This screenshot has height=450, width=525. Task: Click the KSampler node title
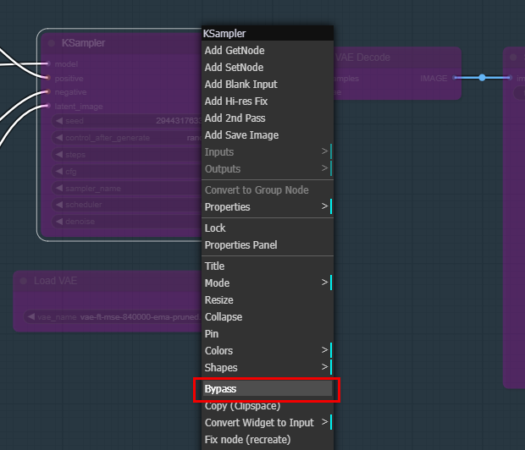[83, 43]
